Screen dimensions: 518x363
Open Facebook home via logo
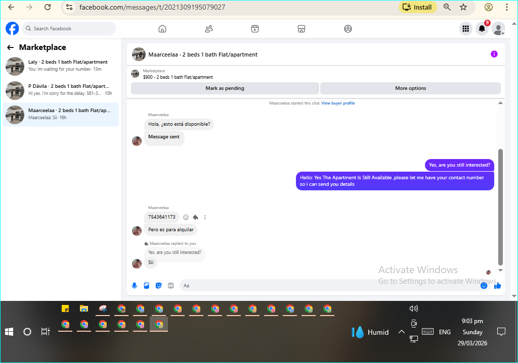click(12, 29)
